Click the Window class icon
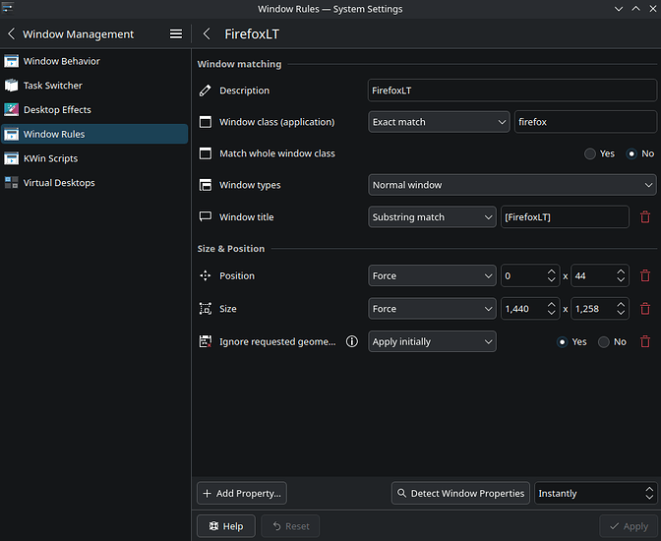This screenshot has height=541, width=661. 206,122
